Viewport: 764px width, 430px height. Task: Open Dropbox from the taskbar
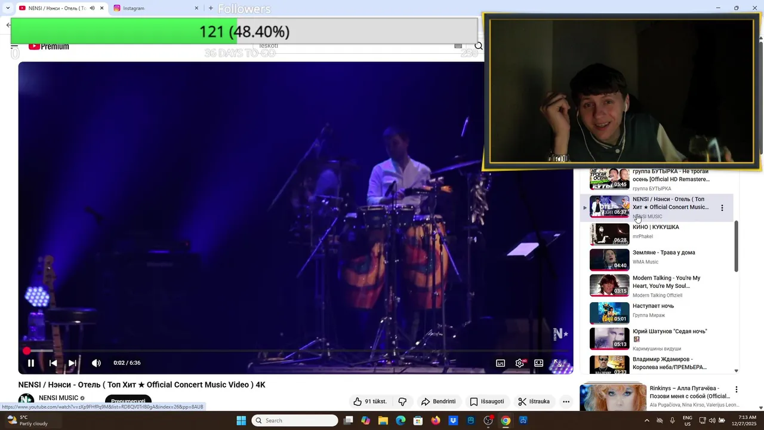[x=453, y=420]
